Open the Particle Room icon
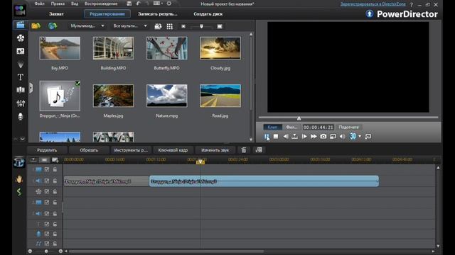Viewport: 455px width, 255px height. (x=21, y=64)
